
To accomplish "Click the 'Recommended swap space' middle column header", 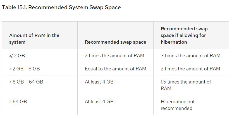I will [115, 42].
